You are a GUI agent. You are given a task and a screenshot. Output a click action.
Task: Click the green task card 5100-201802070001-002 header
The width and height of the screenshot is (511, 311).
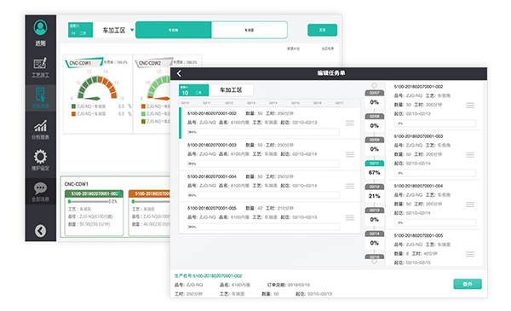tap(94, 193)
